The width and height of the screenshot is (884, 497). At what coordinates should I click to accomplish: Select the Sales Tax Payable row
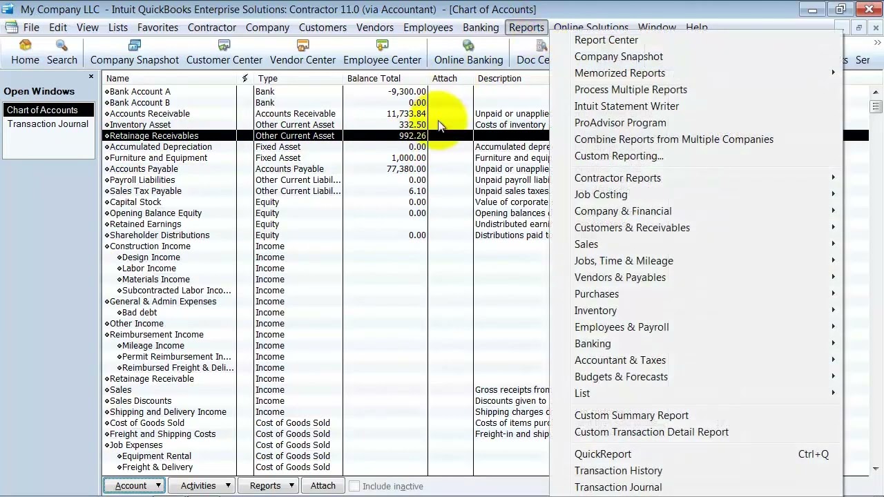click(x=326, y=191)
